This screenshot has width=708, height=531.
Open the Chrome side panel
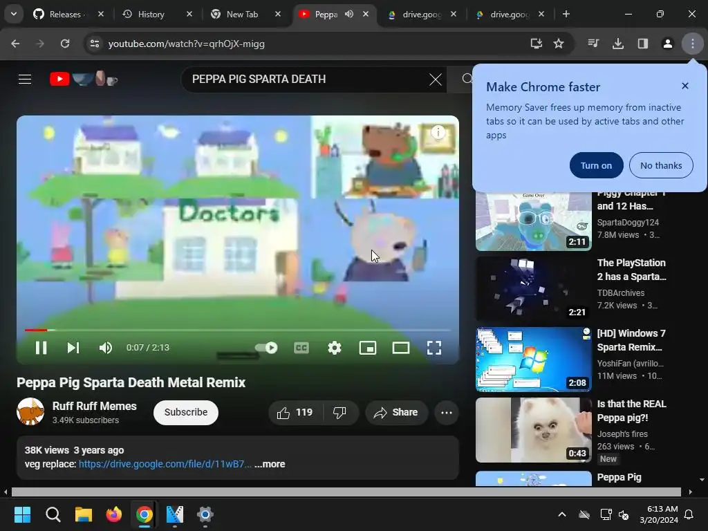[x=642, y=44]
